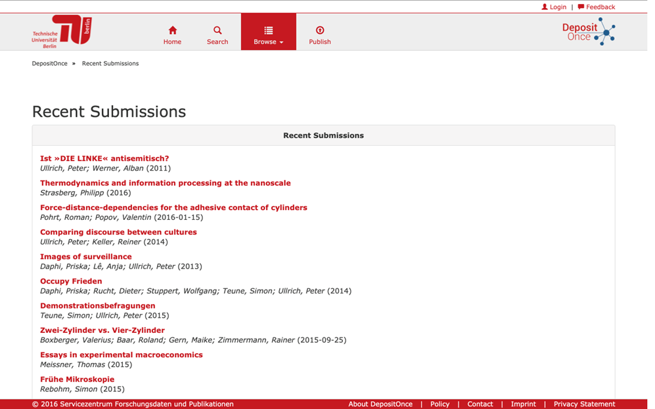Open 'Force-distance-dependencies for the adhesive contact' entry
This screenshot has height=409, width=655.
pyautogui.click(x=174, y=208)
